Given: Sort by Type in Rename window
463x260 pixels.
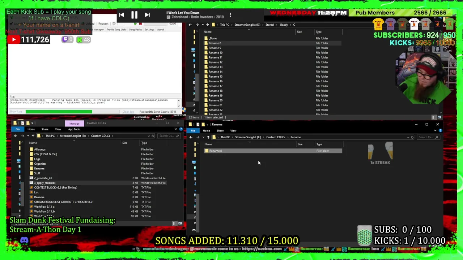Looking at the screenshot, I should pos(319,144).
